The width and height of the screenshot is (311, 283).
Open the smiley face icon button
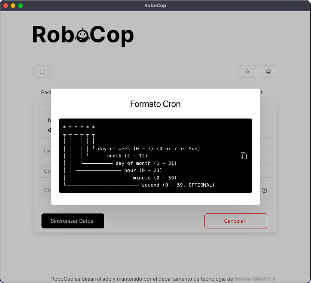click(x=268, y=72)
